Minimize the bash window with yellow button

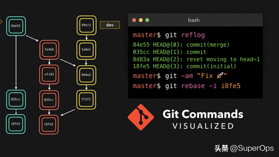pos(141,20)
